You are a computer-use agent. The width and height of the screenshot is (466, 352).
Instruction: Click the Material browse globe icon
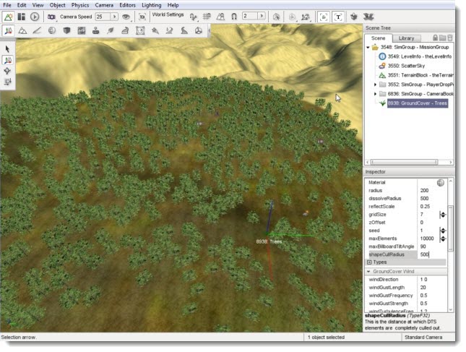[x=440, y=183]
